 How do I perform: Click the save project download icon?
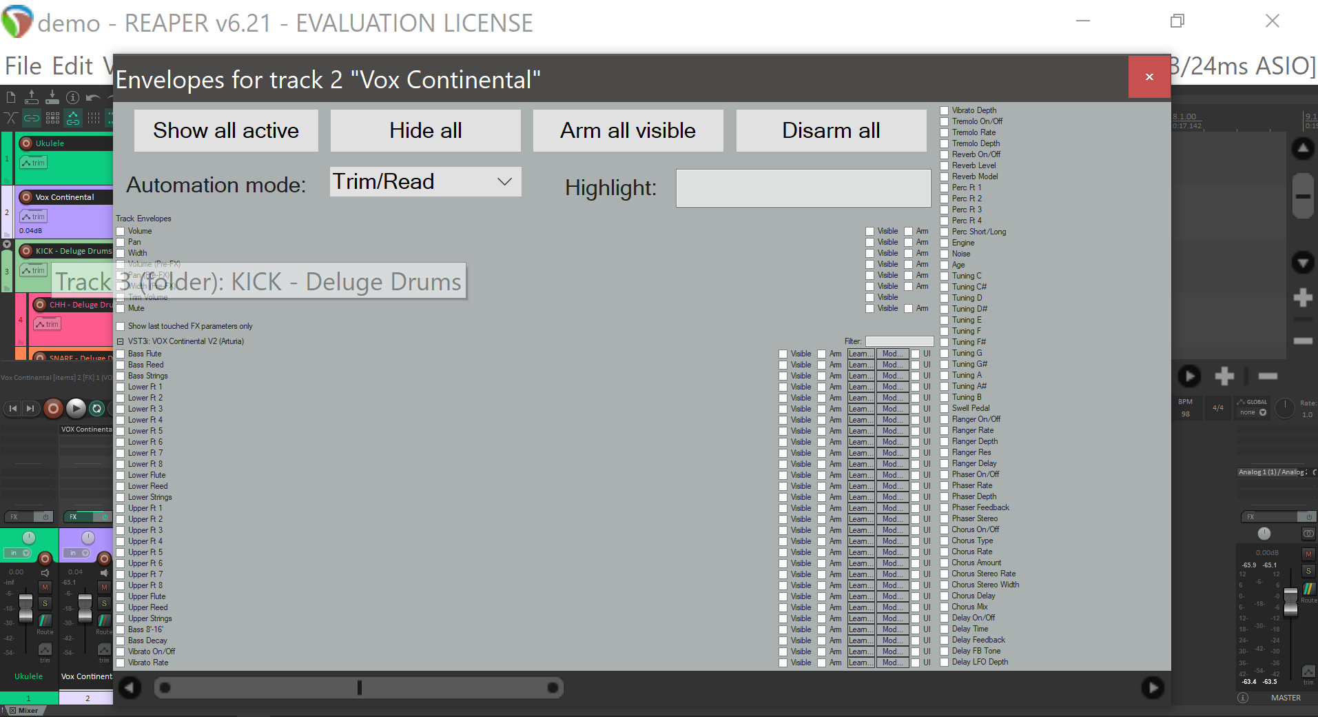(52, 97)
